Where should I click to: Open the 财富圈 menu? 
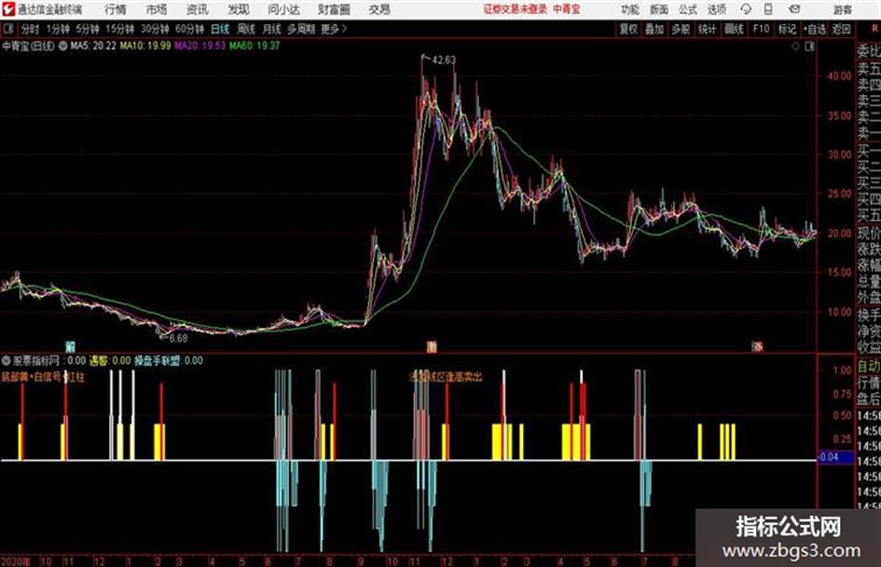(x=334, y=9)
